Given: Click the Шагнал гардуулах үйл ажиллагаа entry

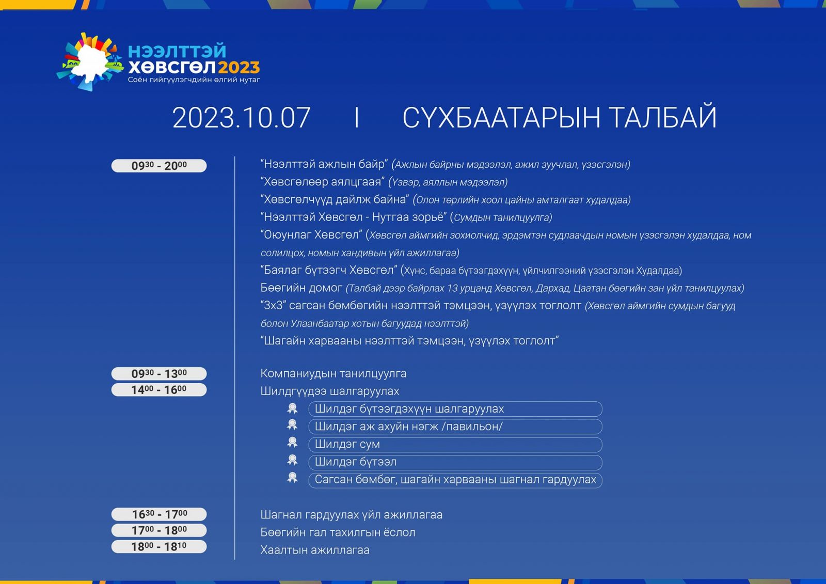Looking at the screenshot, I should [352, 515].
